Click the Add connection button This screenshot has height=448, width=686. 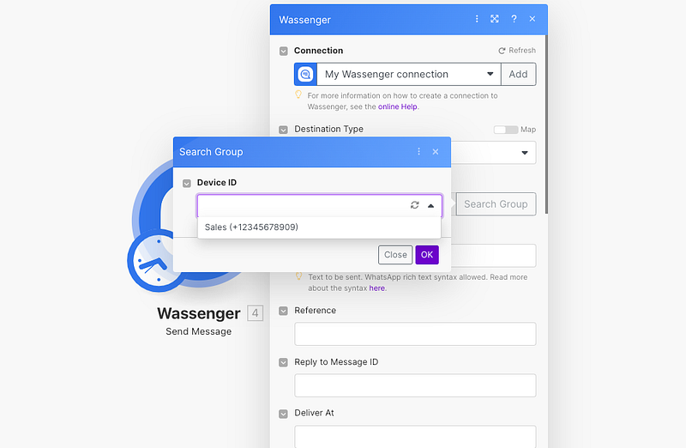coord(518,75)
